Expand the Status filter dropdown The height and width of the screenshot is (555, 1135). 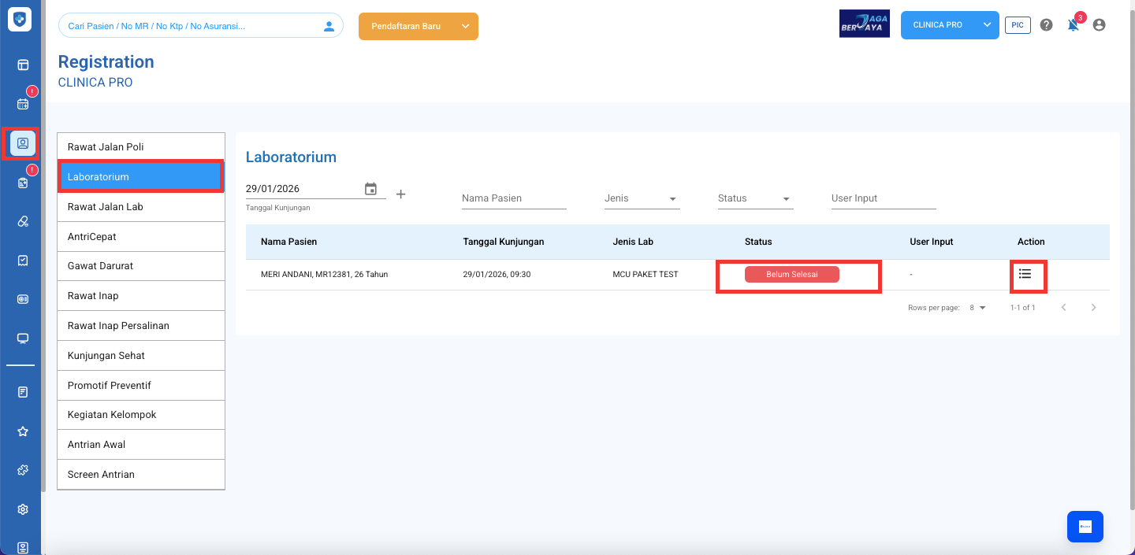(755, 198)
